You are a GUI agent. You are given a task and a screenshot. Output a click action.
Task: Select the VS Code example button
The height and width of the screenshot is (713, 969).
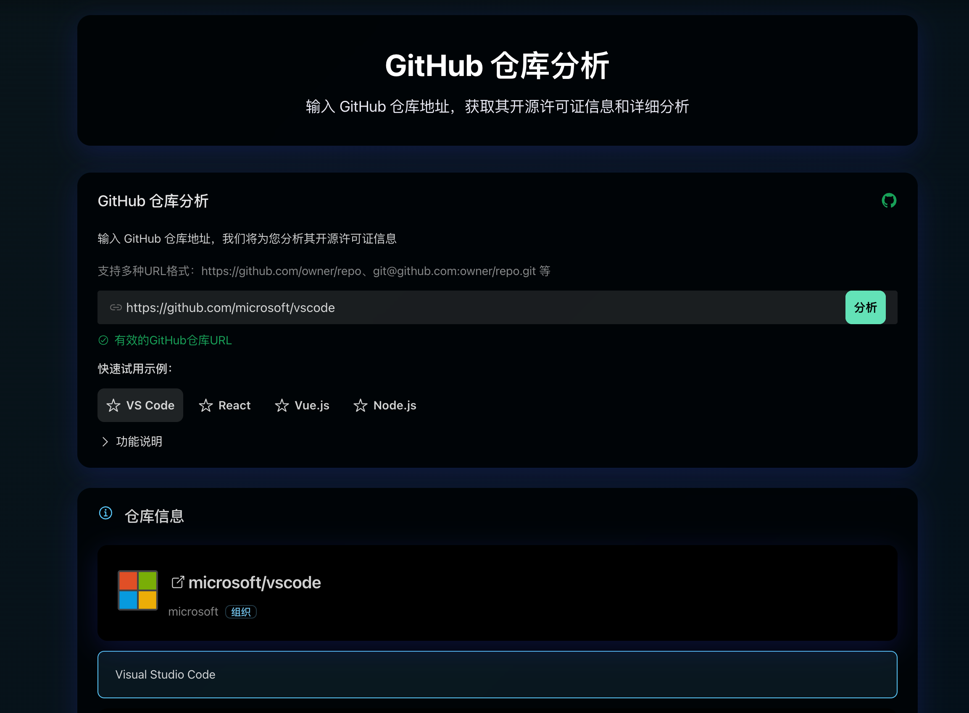pos(140,405)
